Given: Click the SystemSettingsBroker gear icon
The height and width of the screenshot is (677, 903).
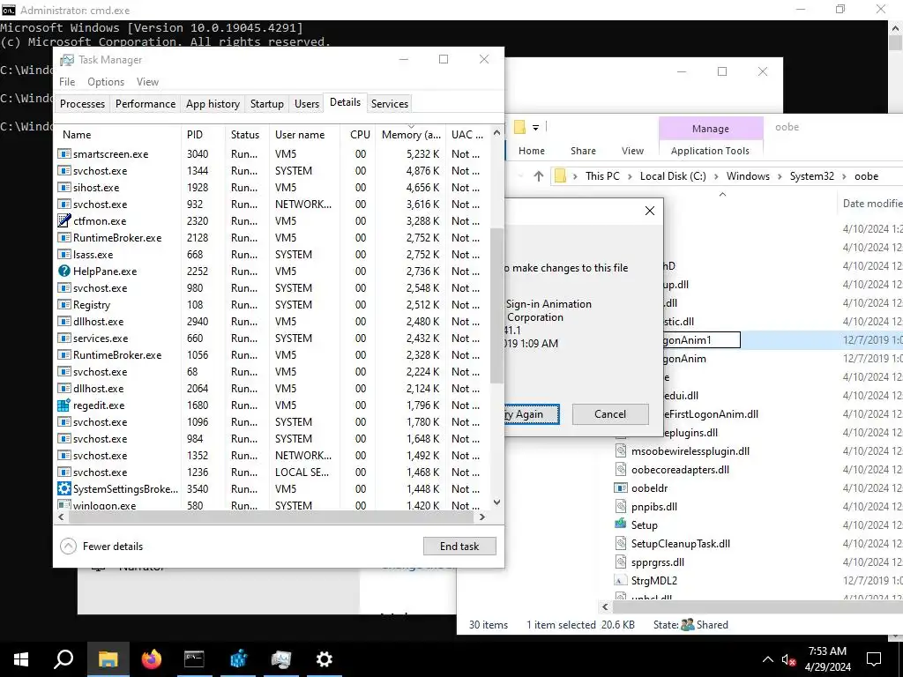Looking at the screenshot, I should click(x=63, y=488).
